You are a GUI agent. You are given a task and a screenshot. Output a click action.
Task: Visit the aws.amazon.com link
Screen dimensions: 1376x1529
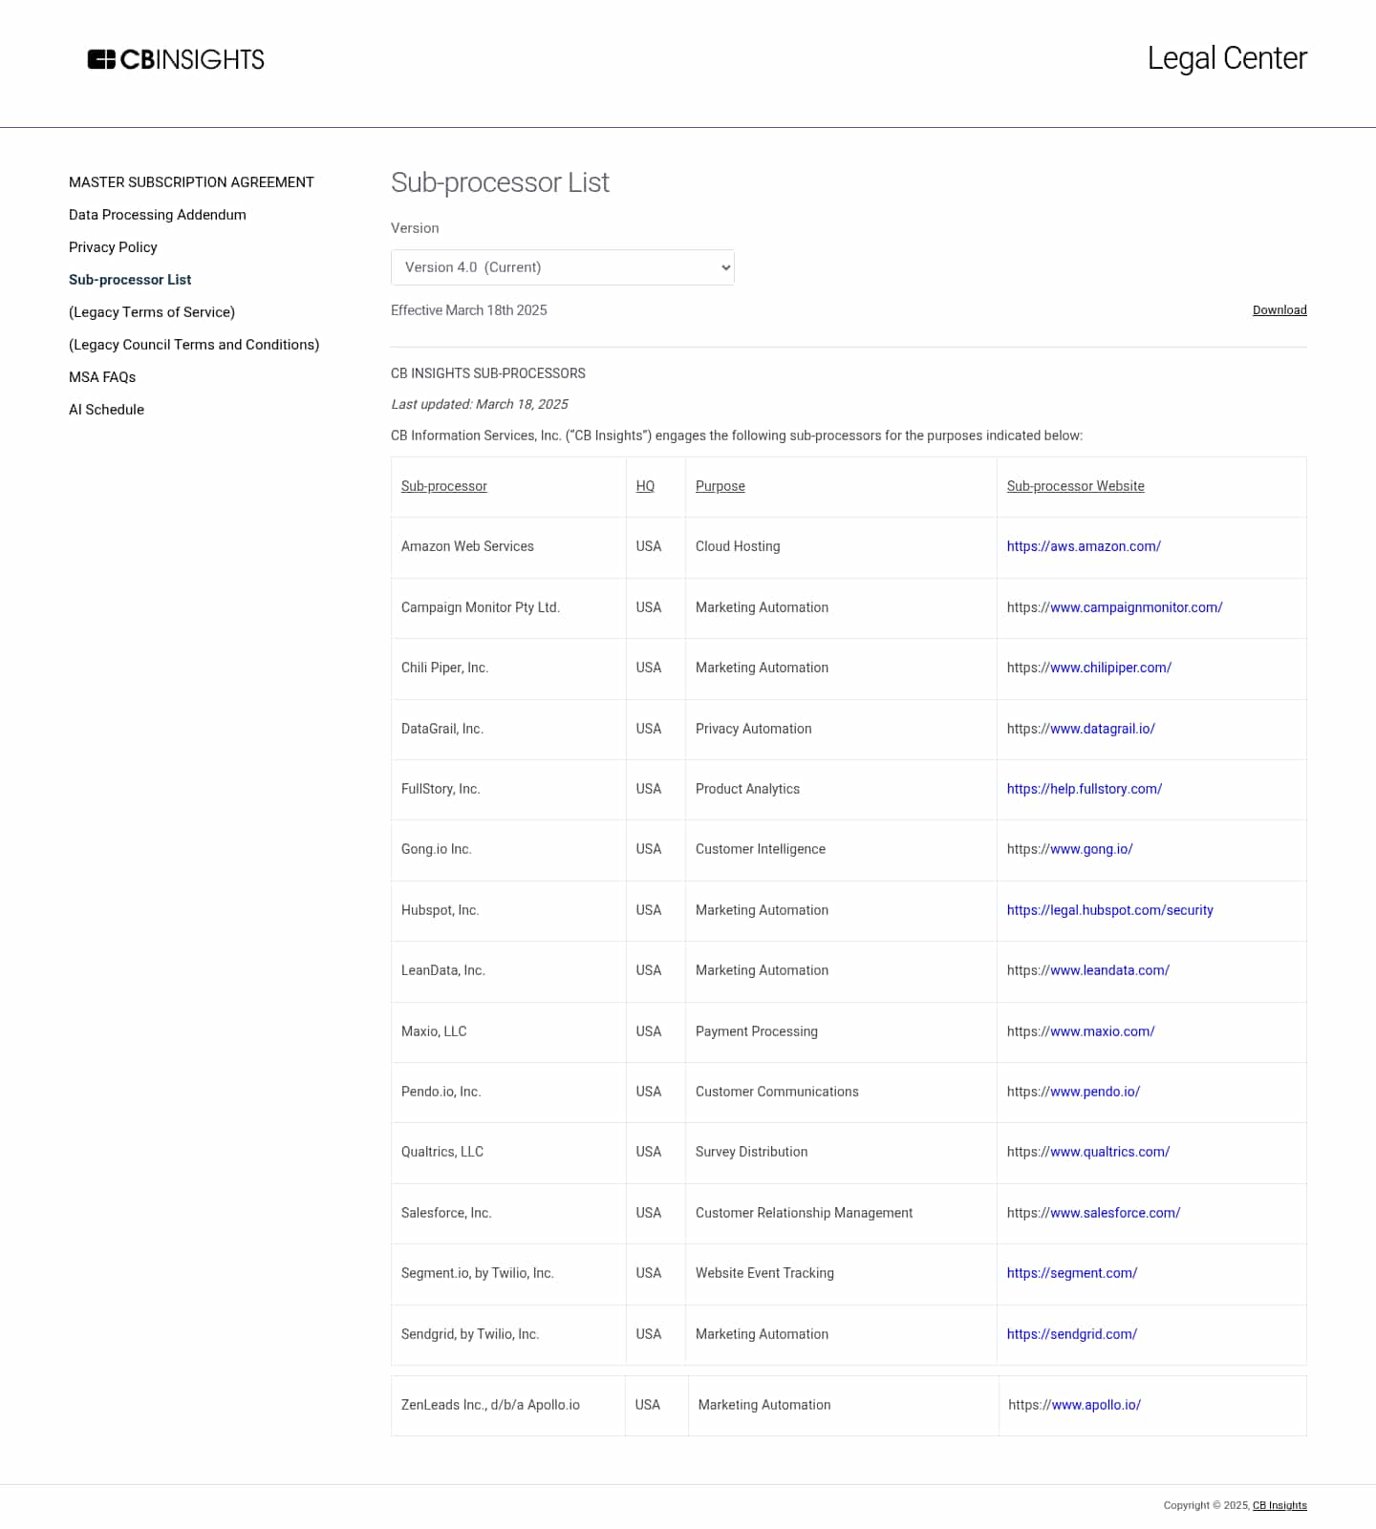coord(1084,546)
